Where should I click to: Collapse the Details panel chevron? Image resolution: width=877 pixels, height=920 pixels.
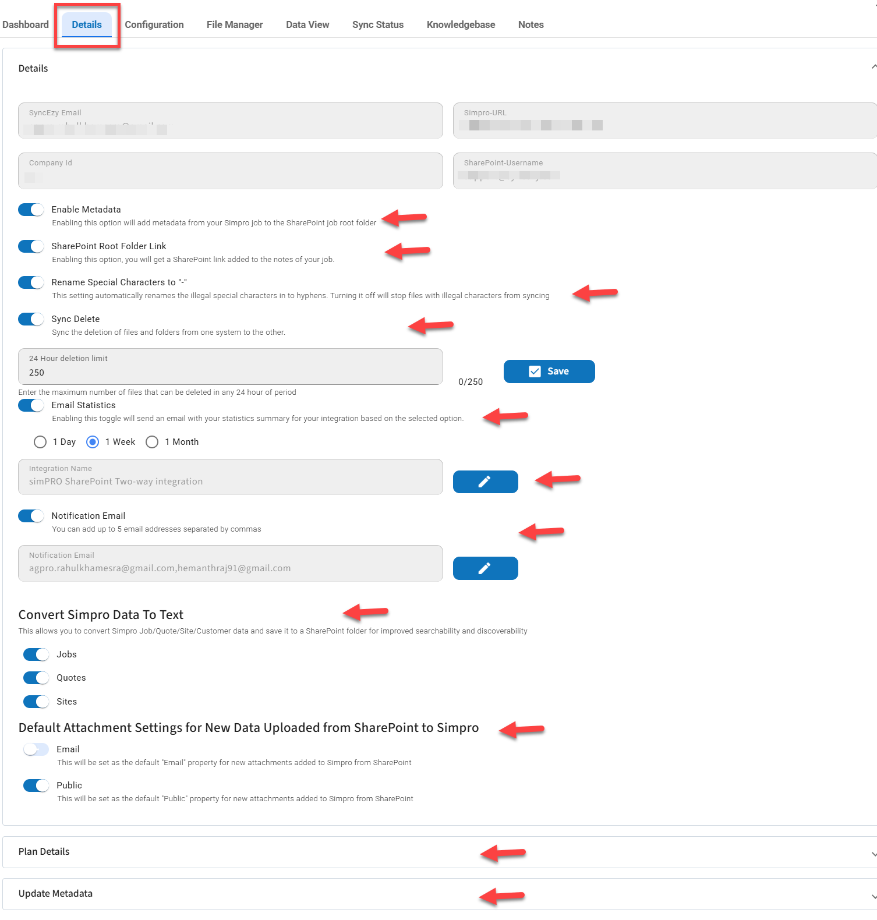(873, 68)
